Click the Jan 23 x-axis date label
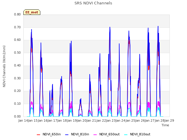187x140 pixels. point(111,120)
